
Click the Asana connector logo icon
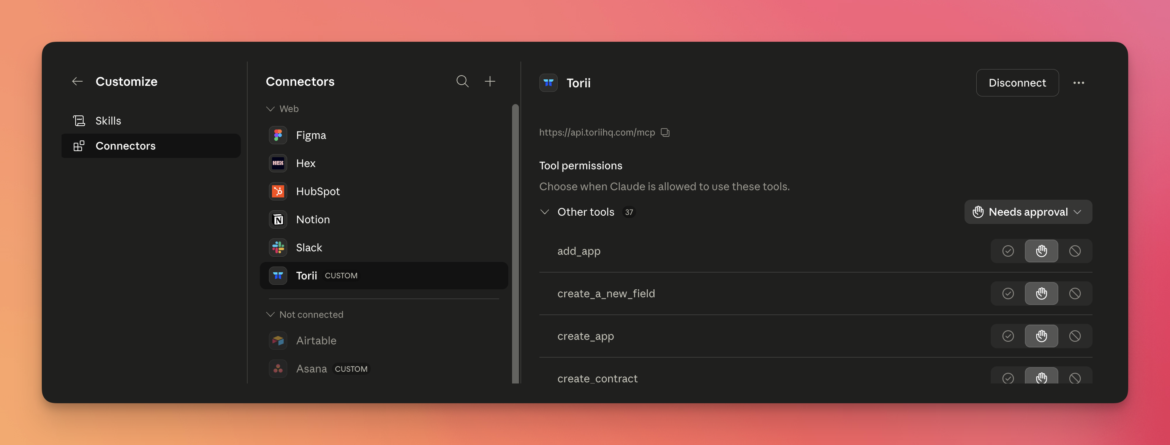click(x=278, y=369)
